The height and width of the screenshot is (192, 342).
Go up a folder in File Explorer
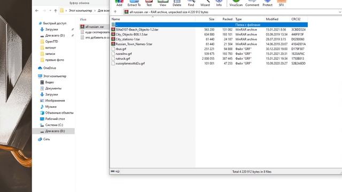coord(56,11)
